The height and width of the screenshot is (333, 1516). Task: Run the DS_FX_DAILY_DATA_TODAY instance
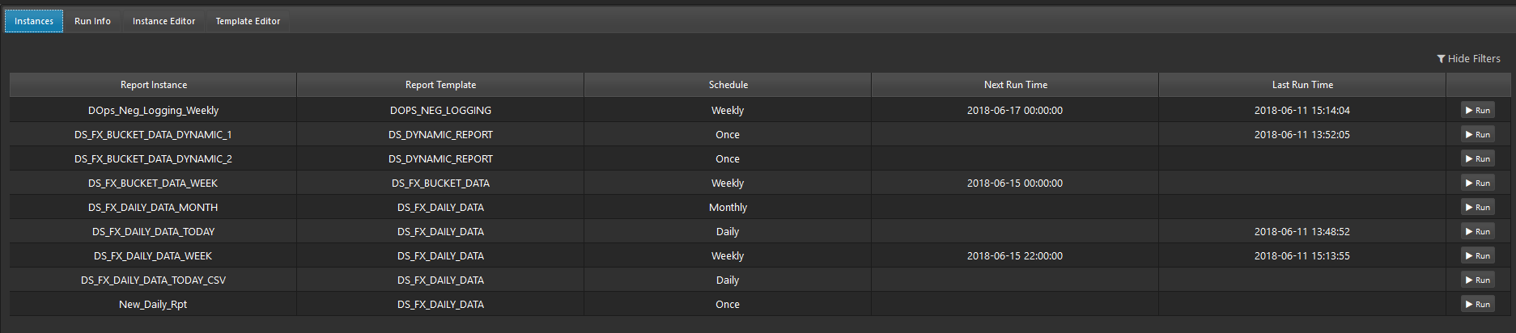1477,231
